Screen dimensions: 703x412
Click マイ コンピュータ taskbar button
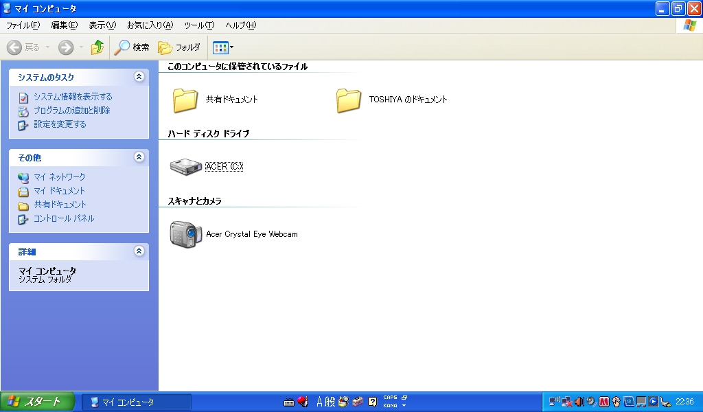click(137, 402)
